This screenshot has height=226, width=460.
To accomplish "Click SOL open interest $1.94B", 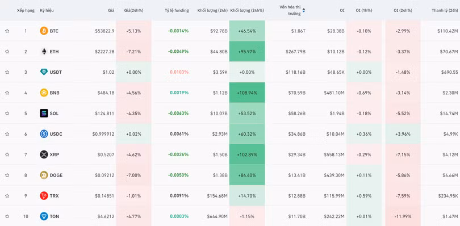I will [x=337, y=114].
